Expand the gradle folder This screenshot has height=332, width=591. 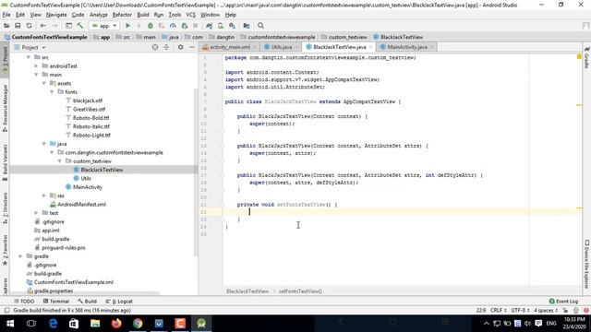[x=20, y=256]
